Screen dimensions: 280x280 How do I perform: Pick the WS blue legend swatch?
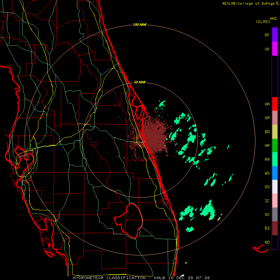275,173
